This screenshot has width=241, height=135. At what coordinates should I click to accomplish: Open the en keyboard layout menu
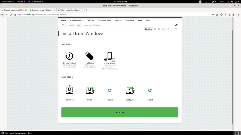[x=221, y=2]
